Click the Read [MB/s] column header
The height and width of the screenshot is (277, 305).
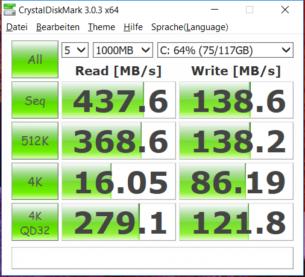(118, 71)
